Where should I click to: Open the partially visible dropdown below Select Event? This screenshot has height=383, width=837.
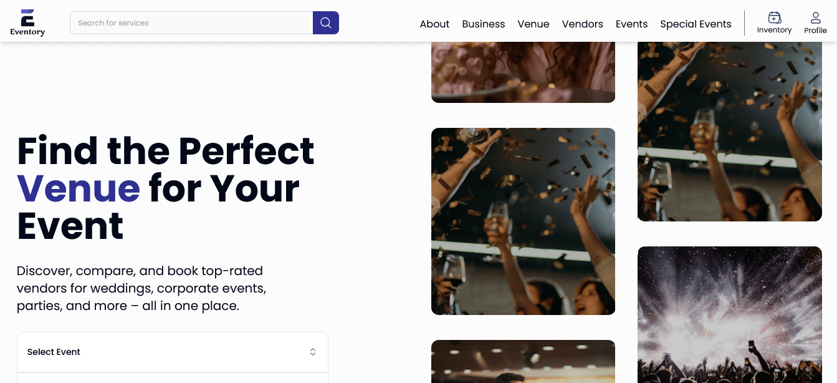(x=173, y=379)
